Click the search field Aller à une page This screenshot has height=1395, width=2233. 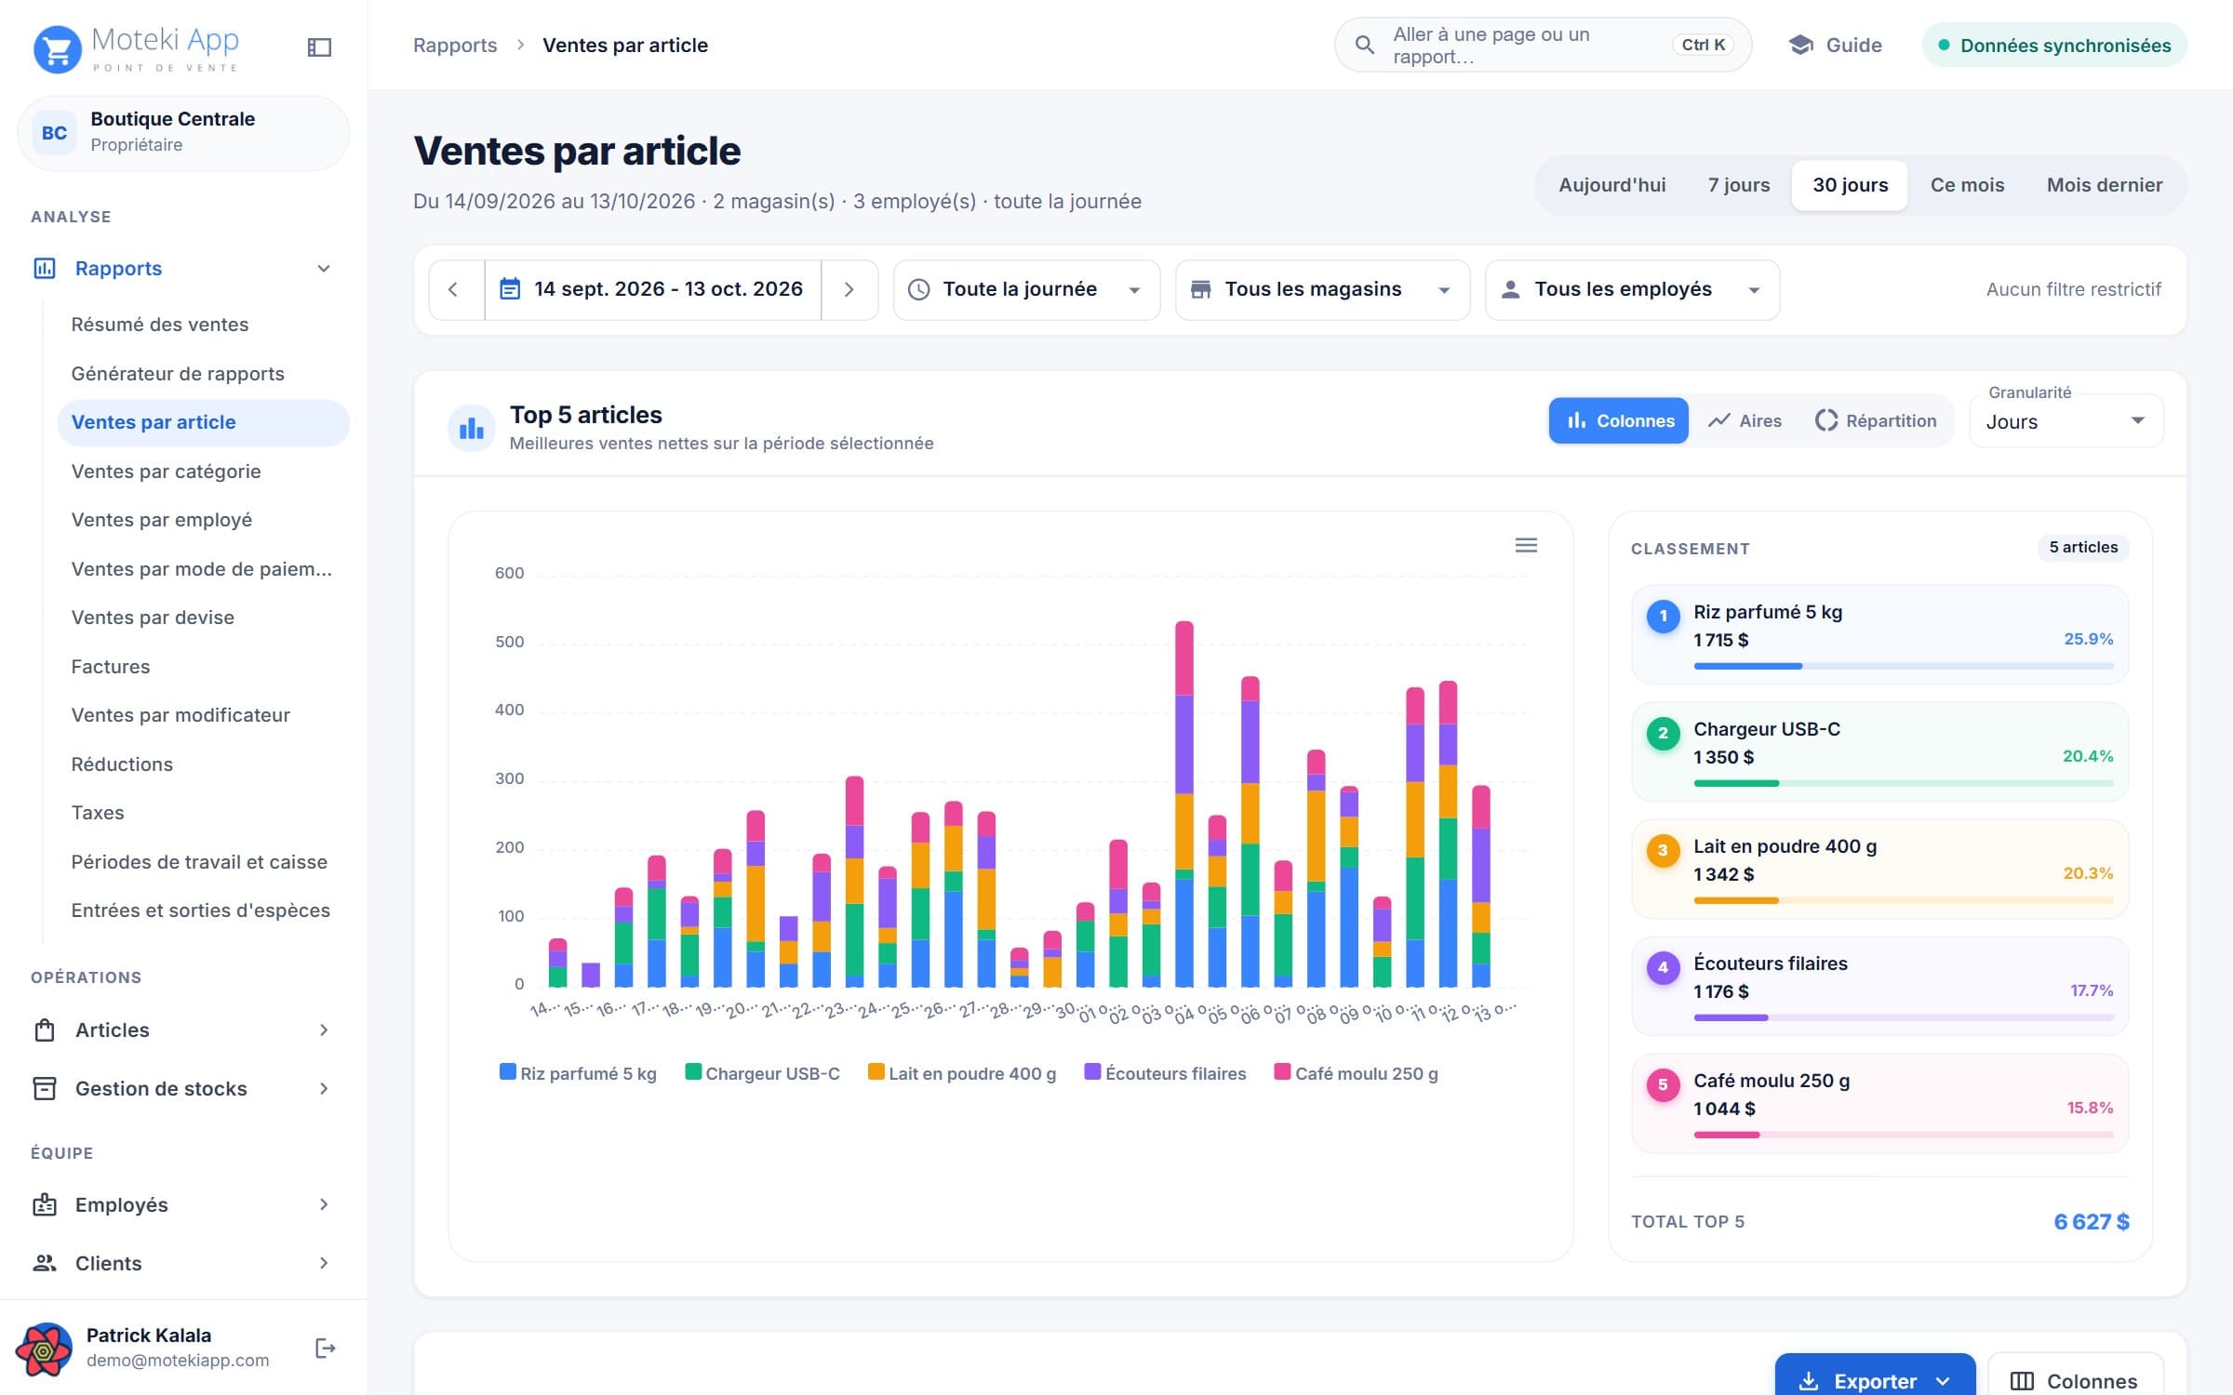[1543, 45]
